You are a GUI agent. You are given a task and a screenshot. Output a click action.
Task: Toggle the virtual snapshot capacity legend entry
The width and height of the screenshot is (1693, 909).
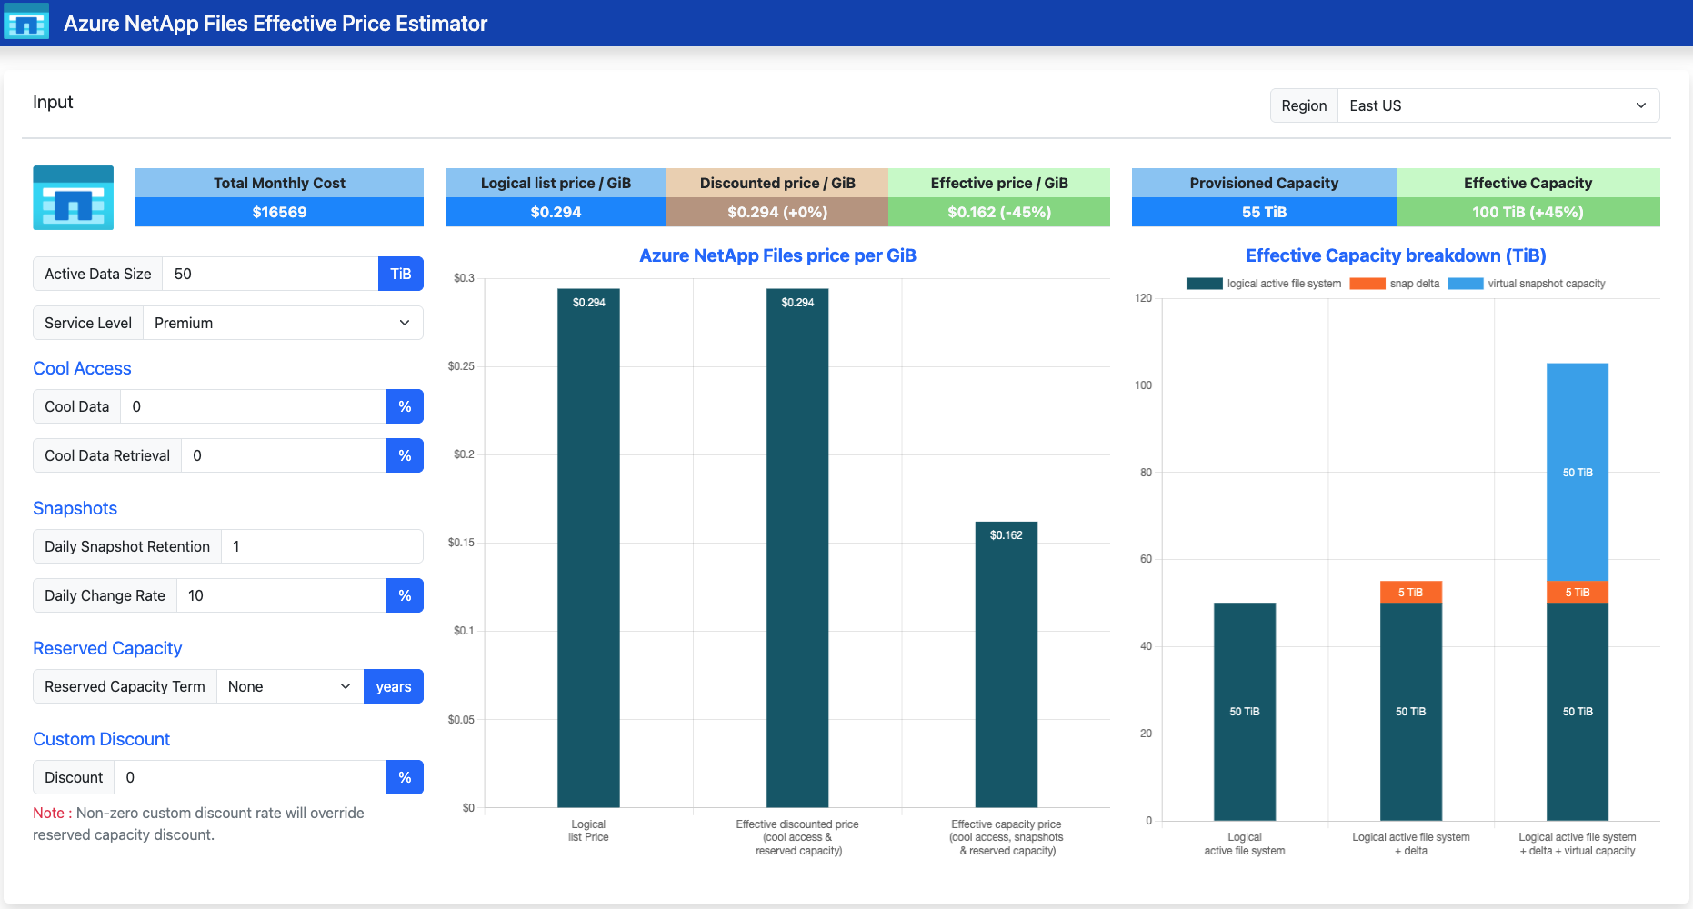(x=1527, y=284)
